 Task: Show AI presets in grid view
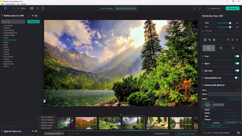coord(33,16)
